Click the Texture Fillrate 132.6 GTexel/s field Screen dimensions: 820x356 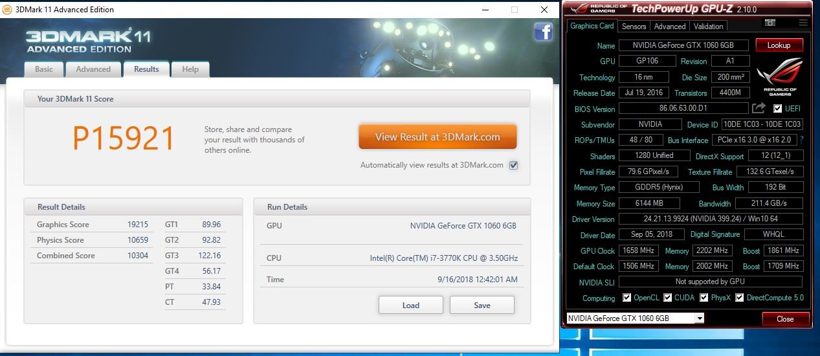770,172
